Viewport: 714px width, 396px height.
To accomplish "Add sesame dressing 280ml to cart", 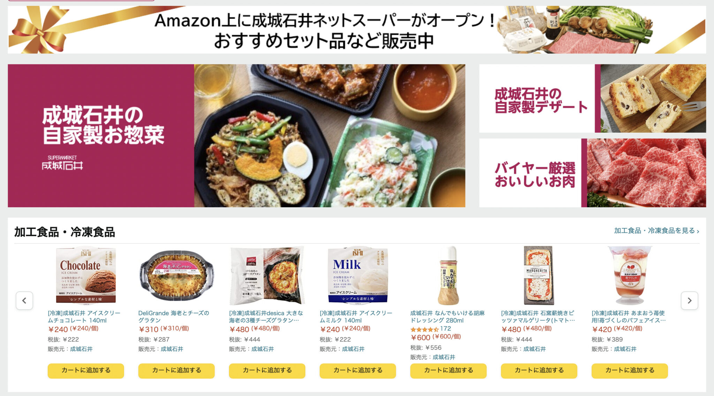I will click(448, 371).
